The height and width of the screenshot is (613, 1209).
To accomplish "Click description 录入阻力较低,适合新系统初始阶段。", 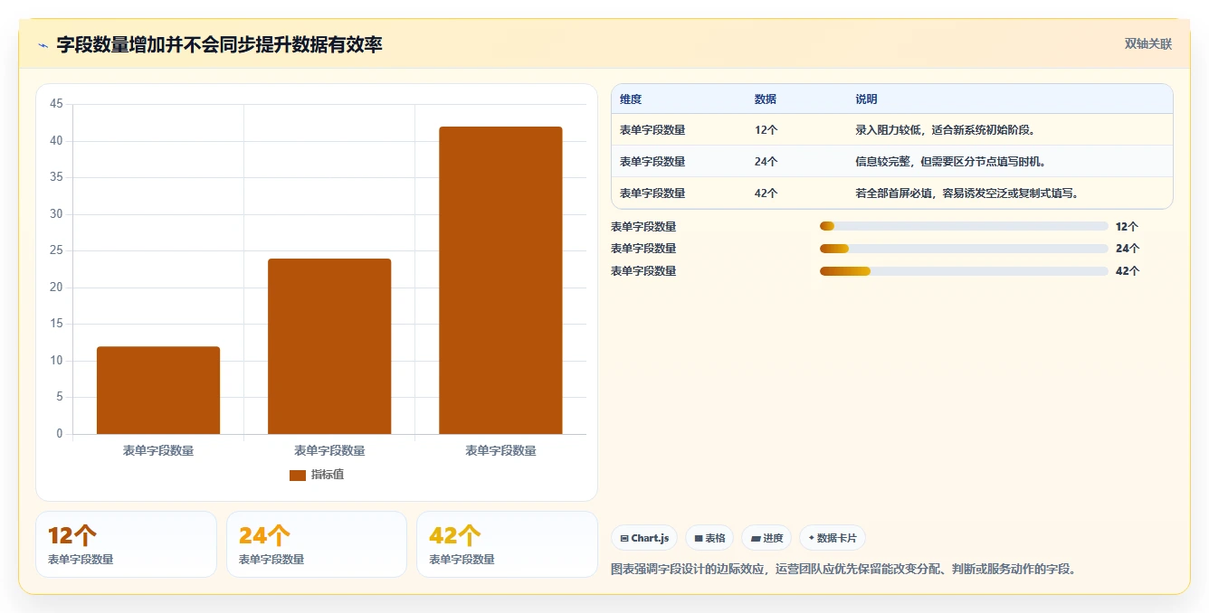I will (946, 130).
